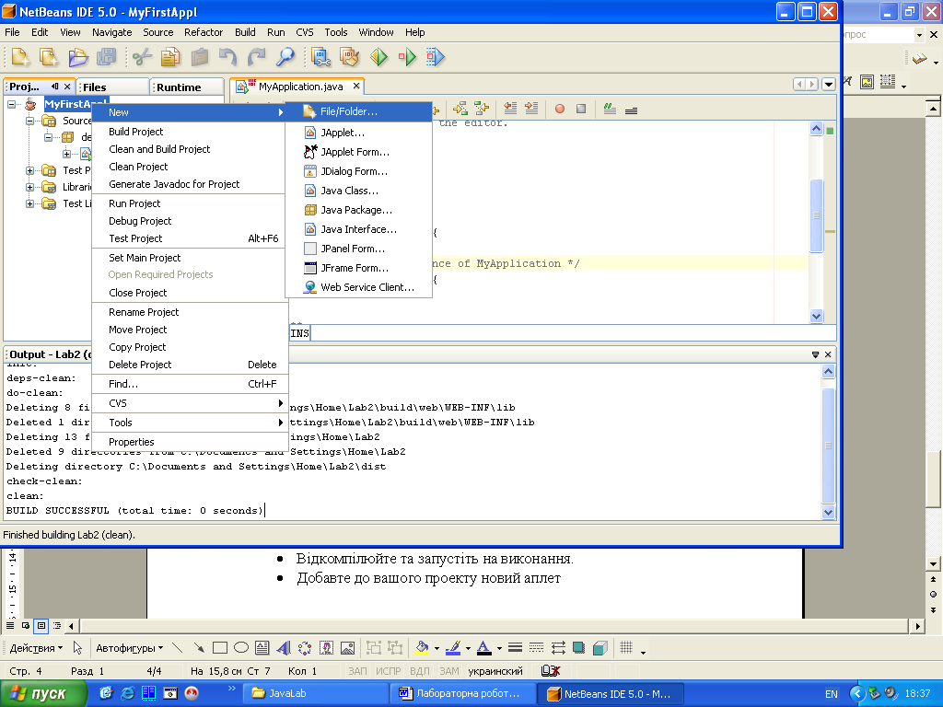Collapse the Source Packages tree node
Viewport: 943px width, 707px height.
(x=29, y=121)
